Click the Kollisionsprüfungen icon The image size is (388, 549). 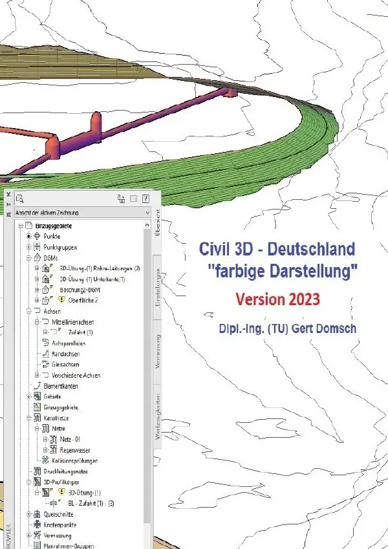pyautogui.click(x=45, y=460)
